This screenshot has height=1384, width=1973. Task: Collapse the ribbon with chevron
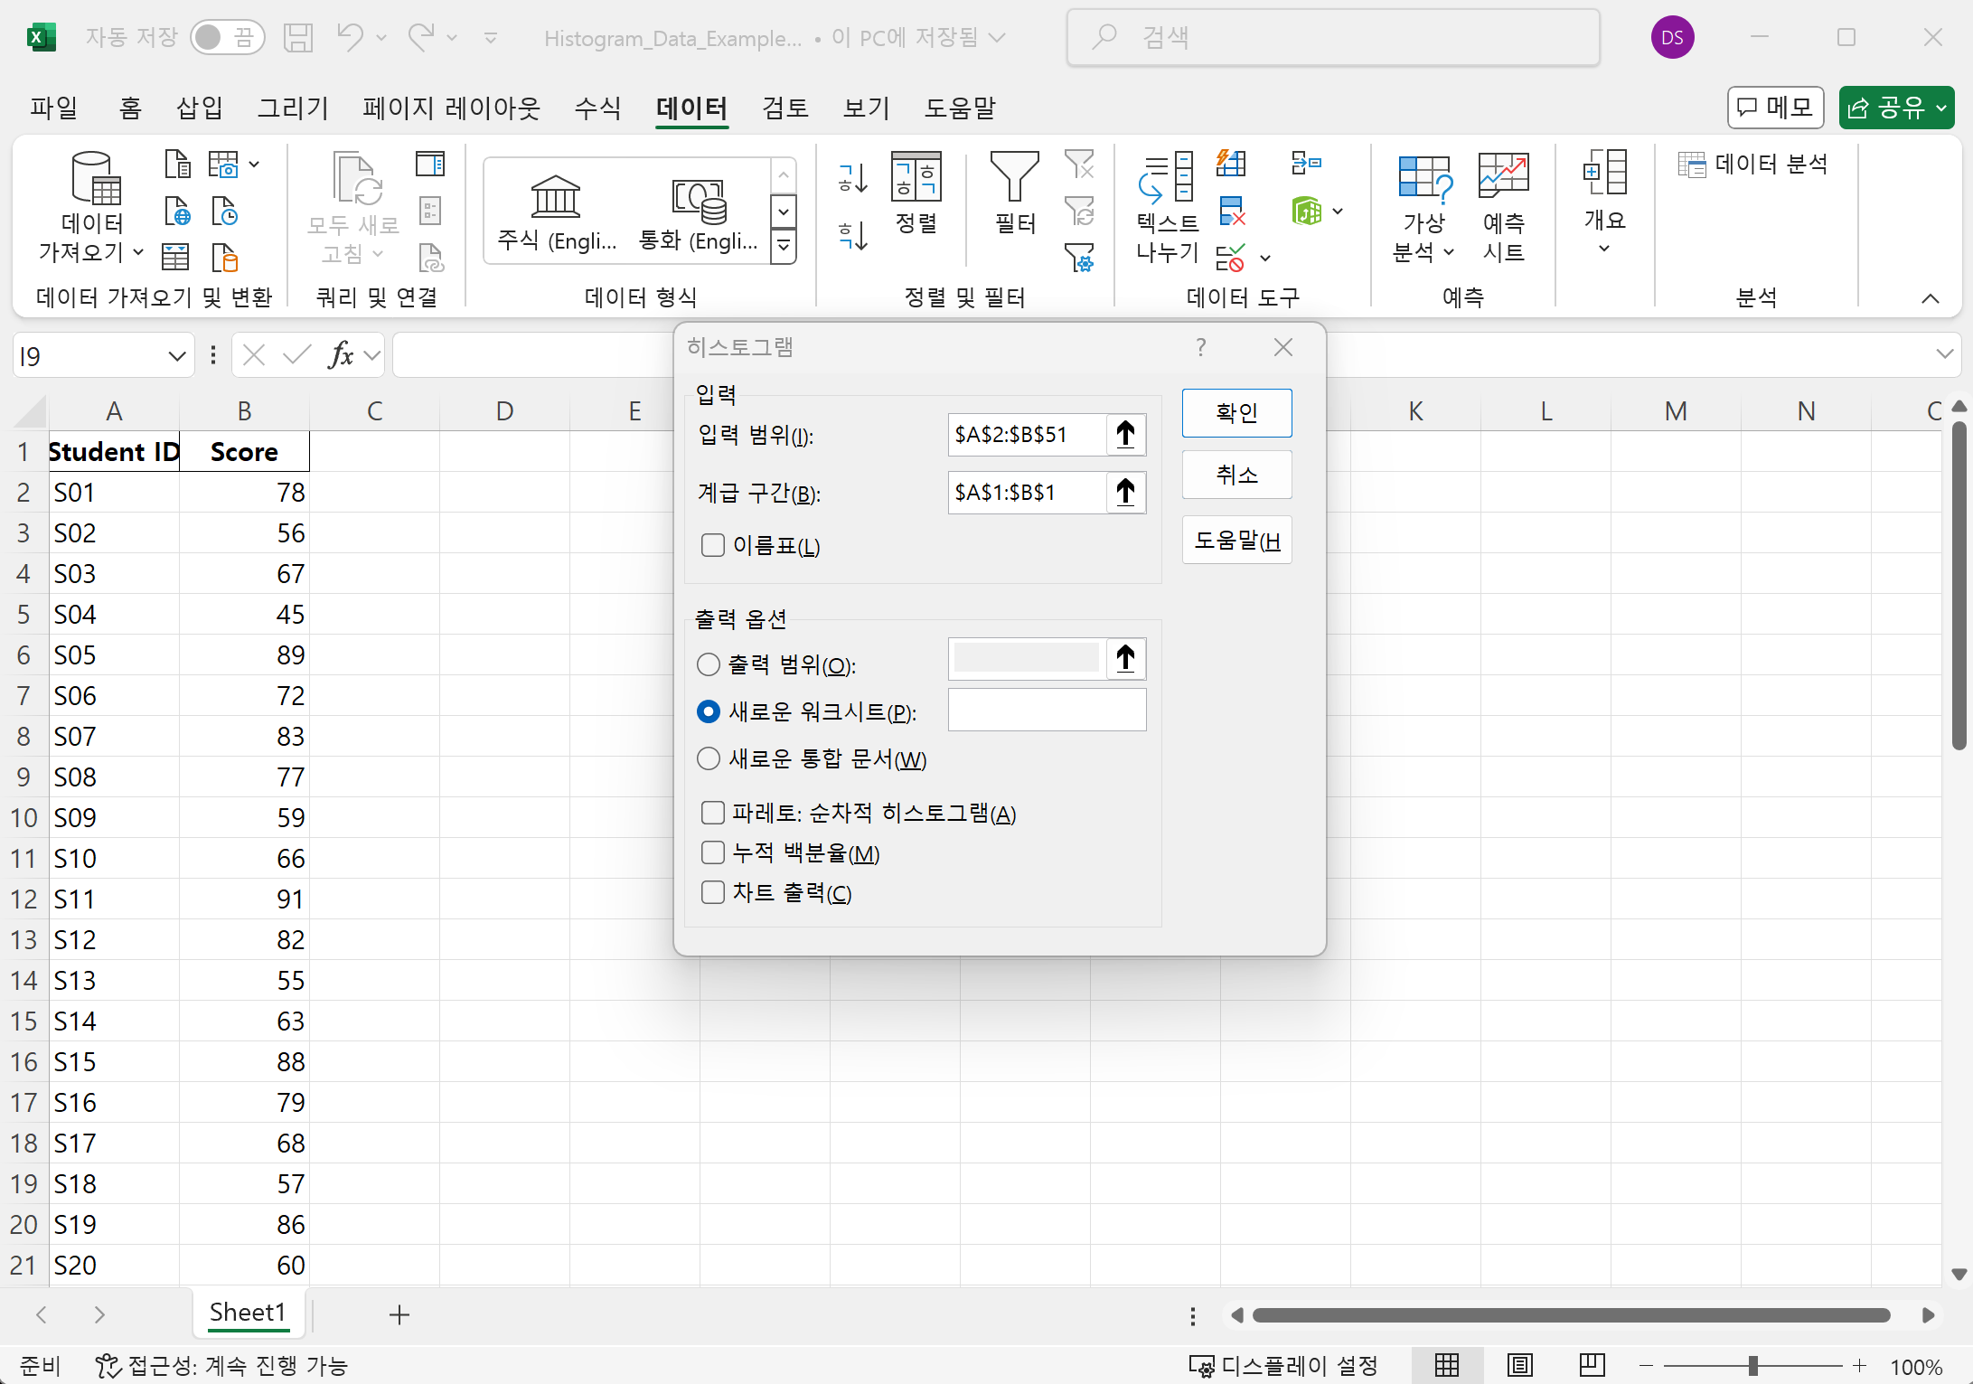1930,298
